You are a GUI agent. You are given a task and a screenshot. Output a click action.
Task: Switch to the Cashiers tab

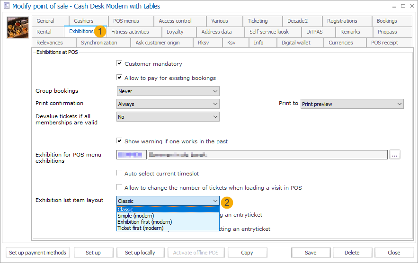84,21
